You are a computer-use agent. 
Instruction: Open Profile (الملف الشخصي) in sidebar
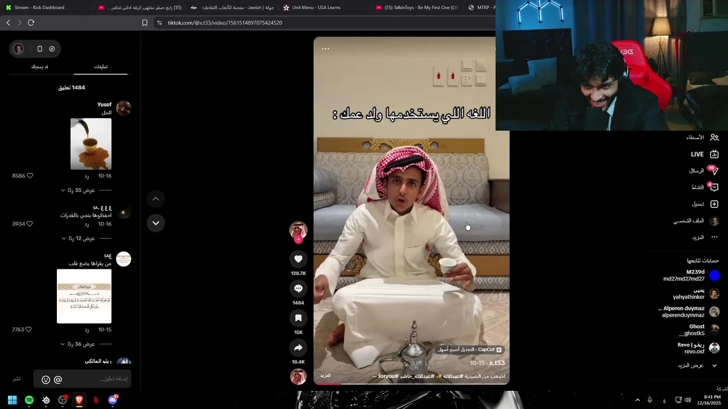pyautogui.click(x=696, y=221)
